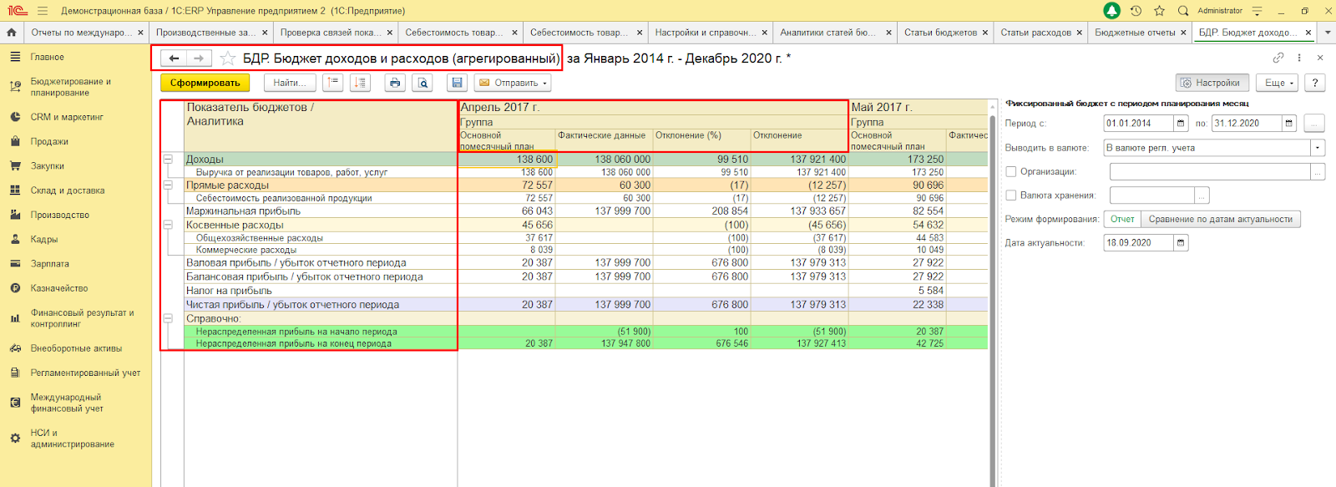Copy link to report via chain icon
Screen dimensions: 1336x487
tap(1278, 58)
